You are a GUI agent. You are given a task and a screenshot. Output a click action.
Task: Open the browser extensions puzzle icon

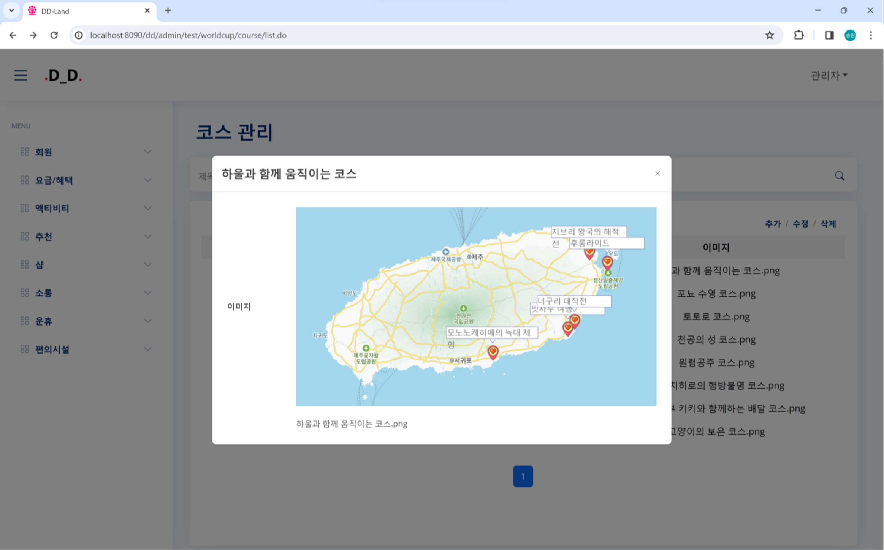[x=798, y=35]
